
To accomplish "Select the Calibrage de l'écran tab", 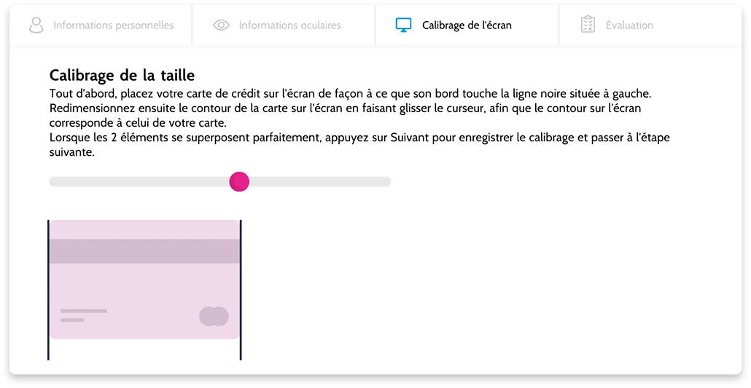I will coord(467,25).
